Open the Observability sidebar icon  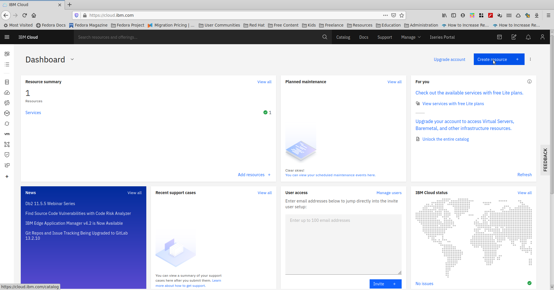pos(7,165)
